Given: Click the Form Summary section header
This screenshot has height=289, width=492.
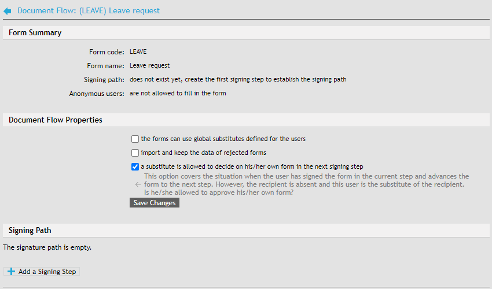Looking at the screenshot, I should click(x=35, y=33).
